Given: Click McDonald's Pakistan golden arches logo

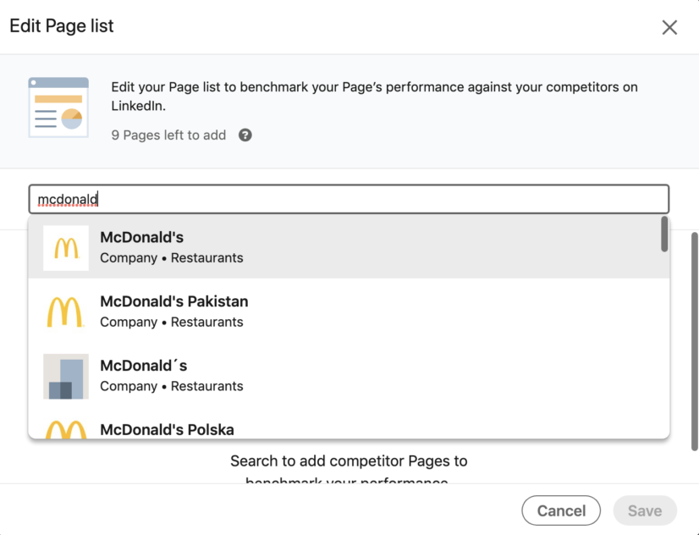Looking at the screenshot, I should 65,312.
